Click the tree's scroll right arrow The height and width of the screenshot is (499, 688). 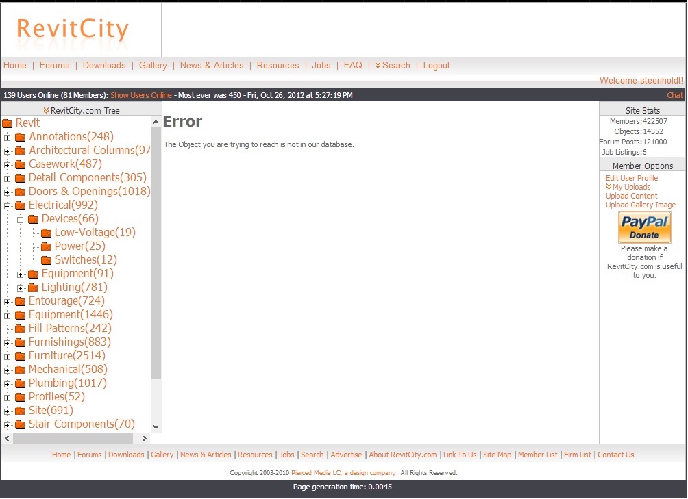point(145,438)
